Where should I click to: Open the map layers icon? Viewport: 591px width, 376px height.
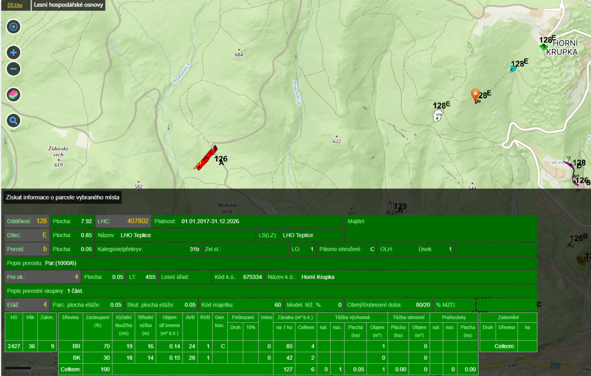(13, 95)
